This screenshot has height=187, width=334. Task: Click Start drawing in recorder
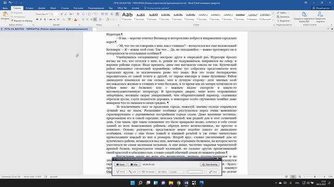click(210, 165)
